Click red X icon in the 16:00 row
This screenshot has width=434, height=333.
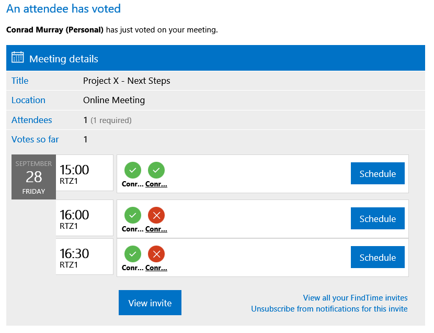click(x=156, y=215)
